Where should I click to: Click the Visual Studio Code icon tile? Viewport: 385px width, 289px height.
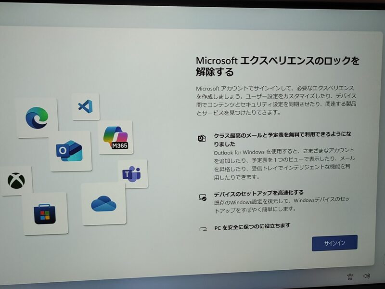tap(86, 106)
